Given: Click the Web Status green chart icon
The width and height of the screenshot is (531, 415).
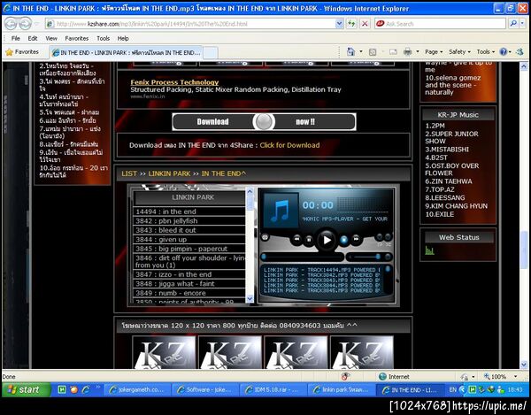Looking at the screenshot, I should (429, 250).
